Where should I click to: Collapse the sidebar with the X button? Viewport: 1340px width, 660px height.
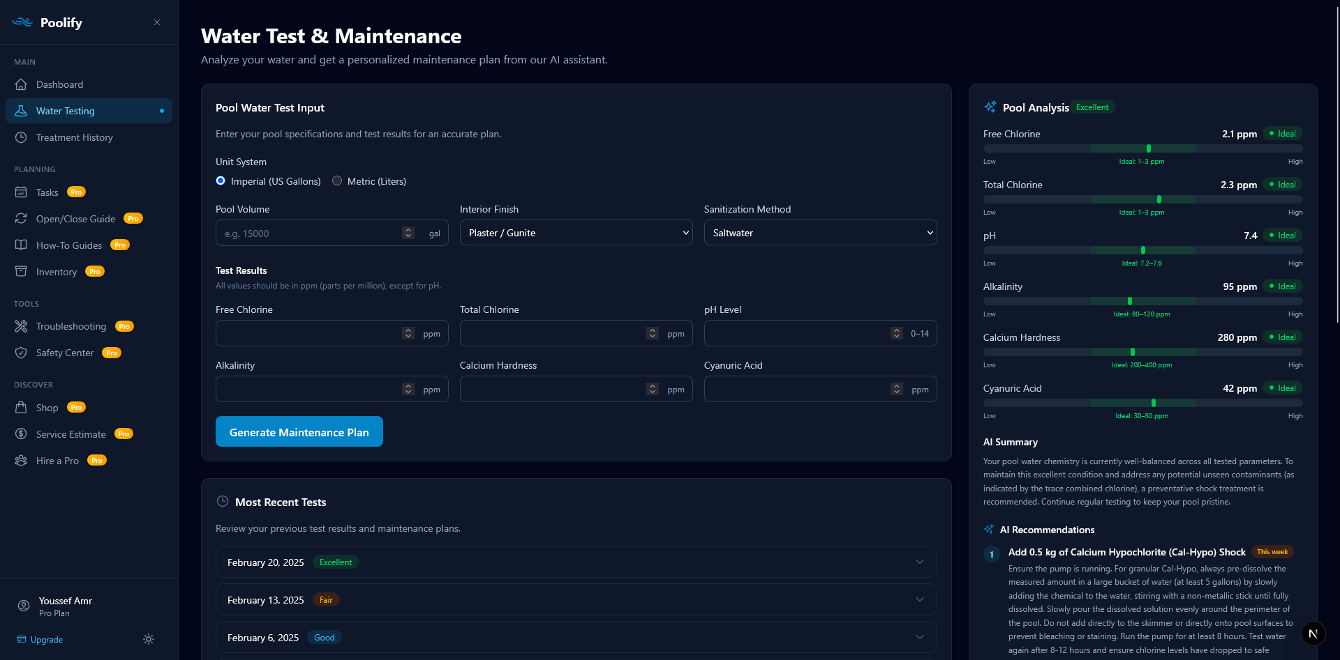tap(157, 22)
